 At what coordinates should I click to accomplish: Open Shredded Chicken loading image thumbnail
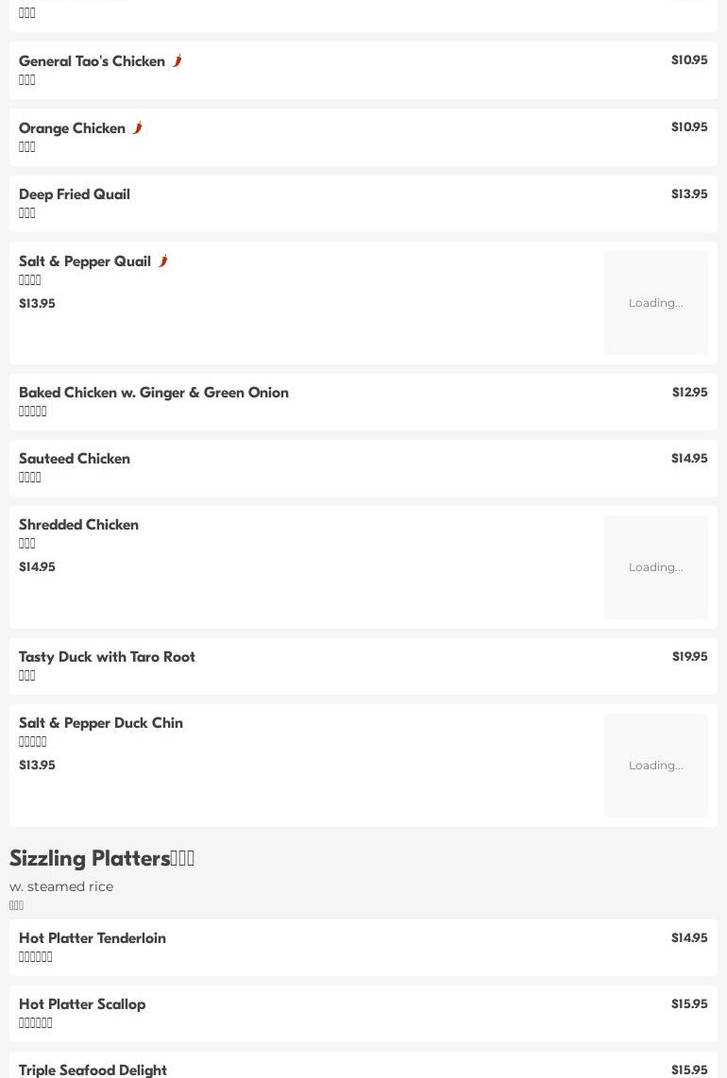click(x=655, y=567)
